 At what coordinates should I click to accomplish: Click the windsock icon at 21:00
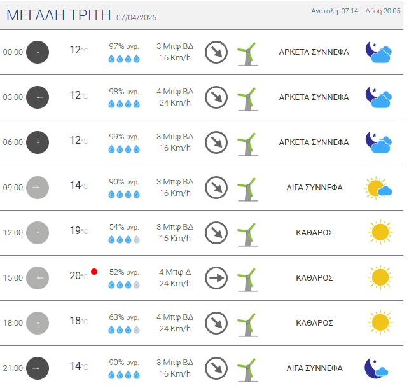[x=246, y=368]
